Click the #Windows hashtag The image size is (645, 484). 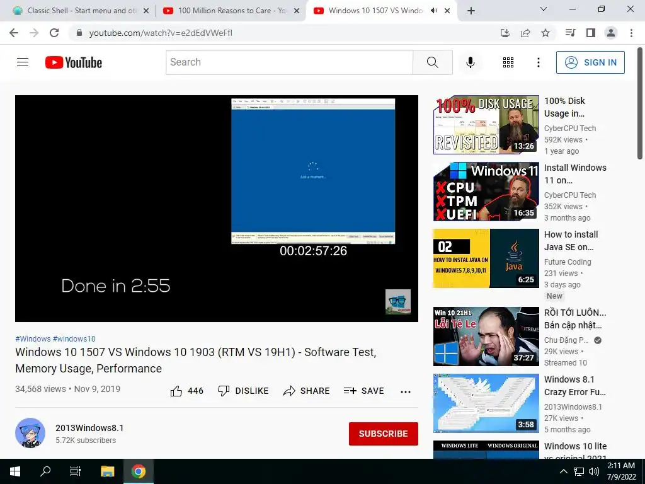(x=33, y=338)
